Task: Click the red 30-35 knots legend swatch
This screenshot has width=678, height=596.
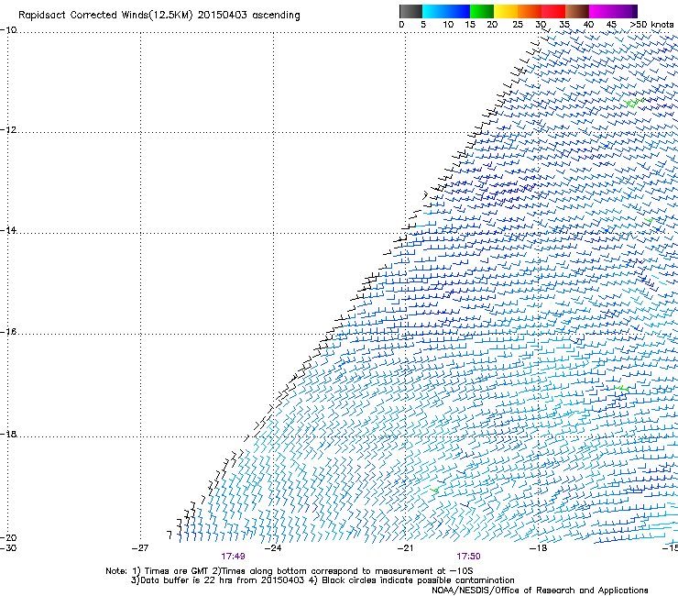Action: coord(553,11)
